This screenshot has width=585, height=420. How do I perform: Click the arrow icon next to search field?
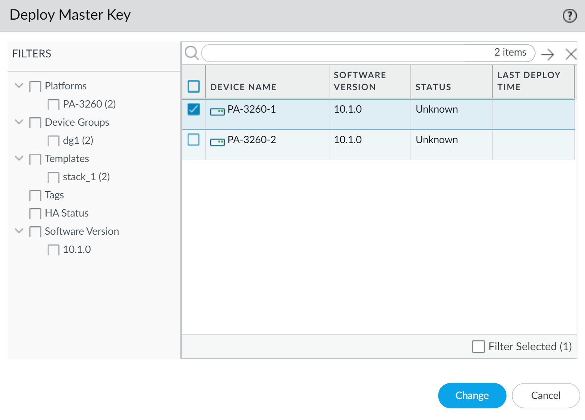[548, 54]
